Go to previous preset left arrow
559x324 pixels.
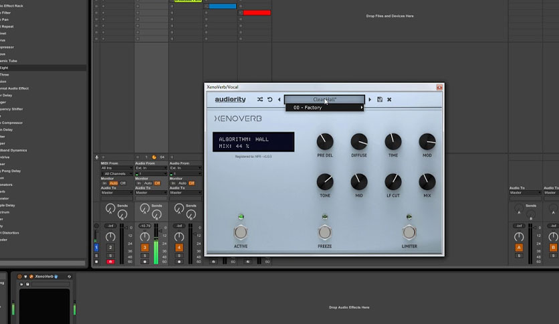[279, 100]
